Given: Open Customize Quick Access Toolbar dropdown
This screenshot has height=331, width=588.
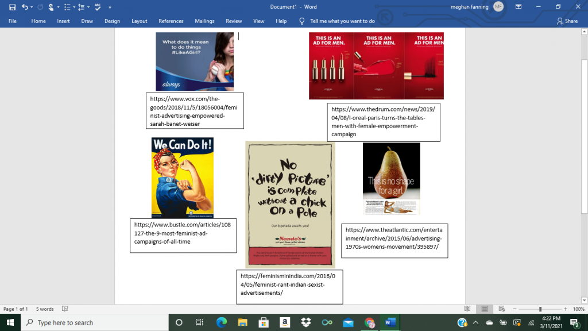Looking at the screenshot, I should [110, 7].
